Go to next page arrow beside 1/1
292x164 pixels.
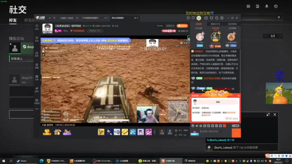pyautogui.click(x=280, y=36)
